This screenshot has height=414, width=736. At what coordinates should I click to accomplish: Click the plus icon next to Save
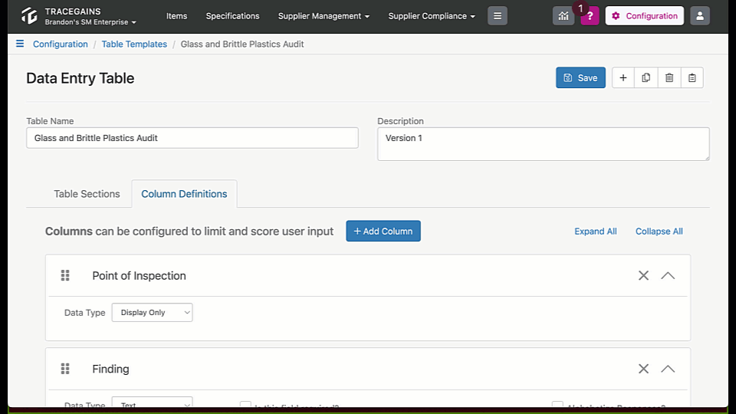point(623,78)
